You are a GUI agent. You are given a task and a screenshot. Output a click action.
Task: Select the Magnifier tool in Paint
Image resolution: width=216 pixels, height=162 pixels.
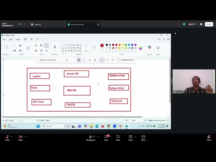(x=47, y=51)
